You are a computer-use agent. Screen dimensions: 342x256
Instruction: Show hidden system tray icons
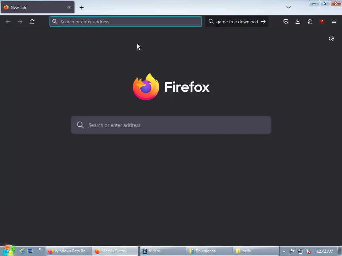pyautogui.click(x=284, y=251)
